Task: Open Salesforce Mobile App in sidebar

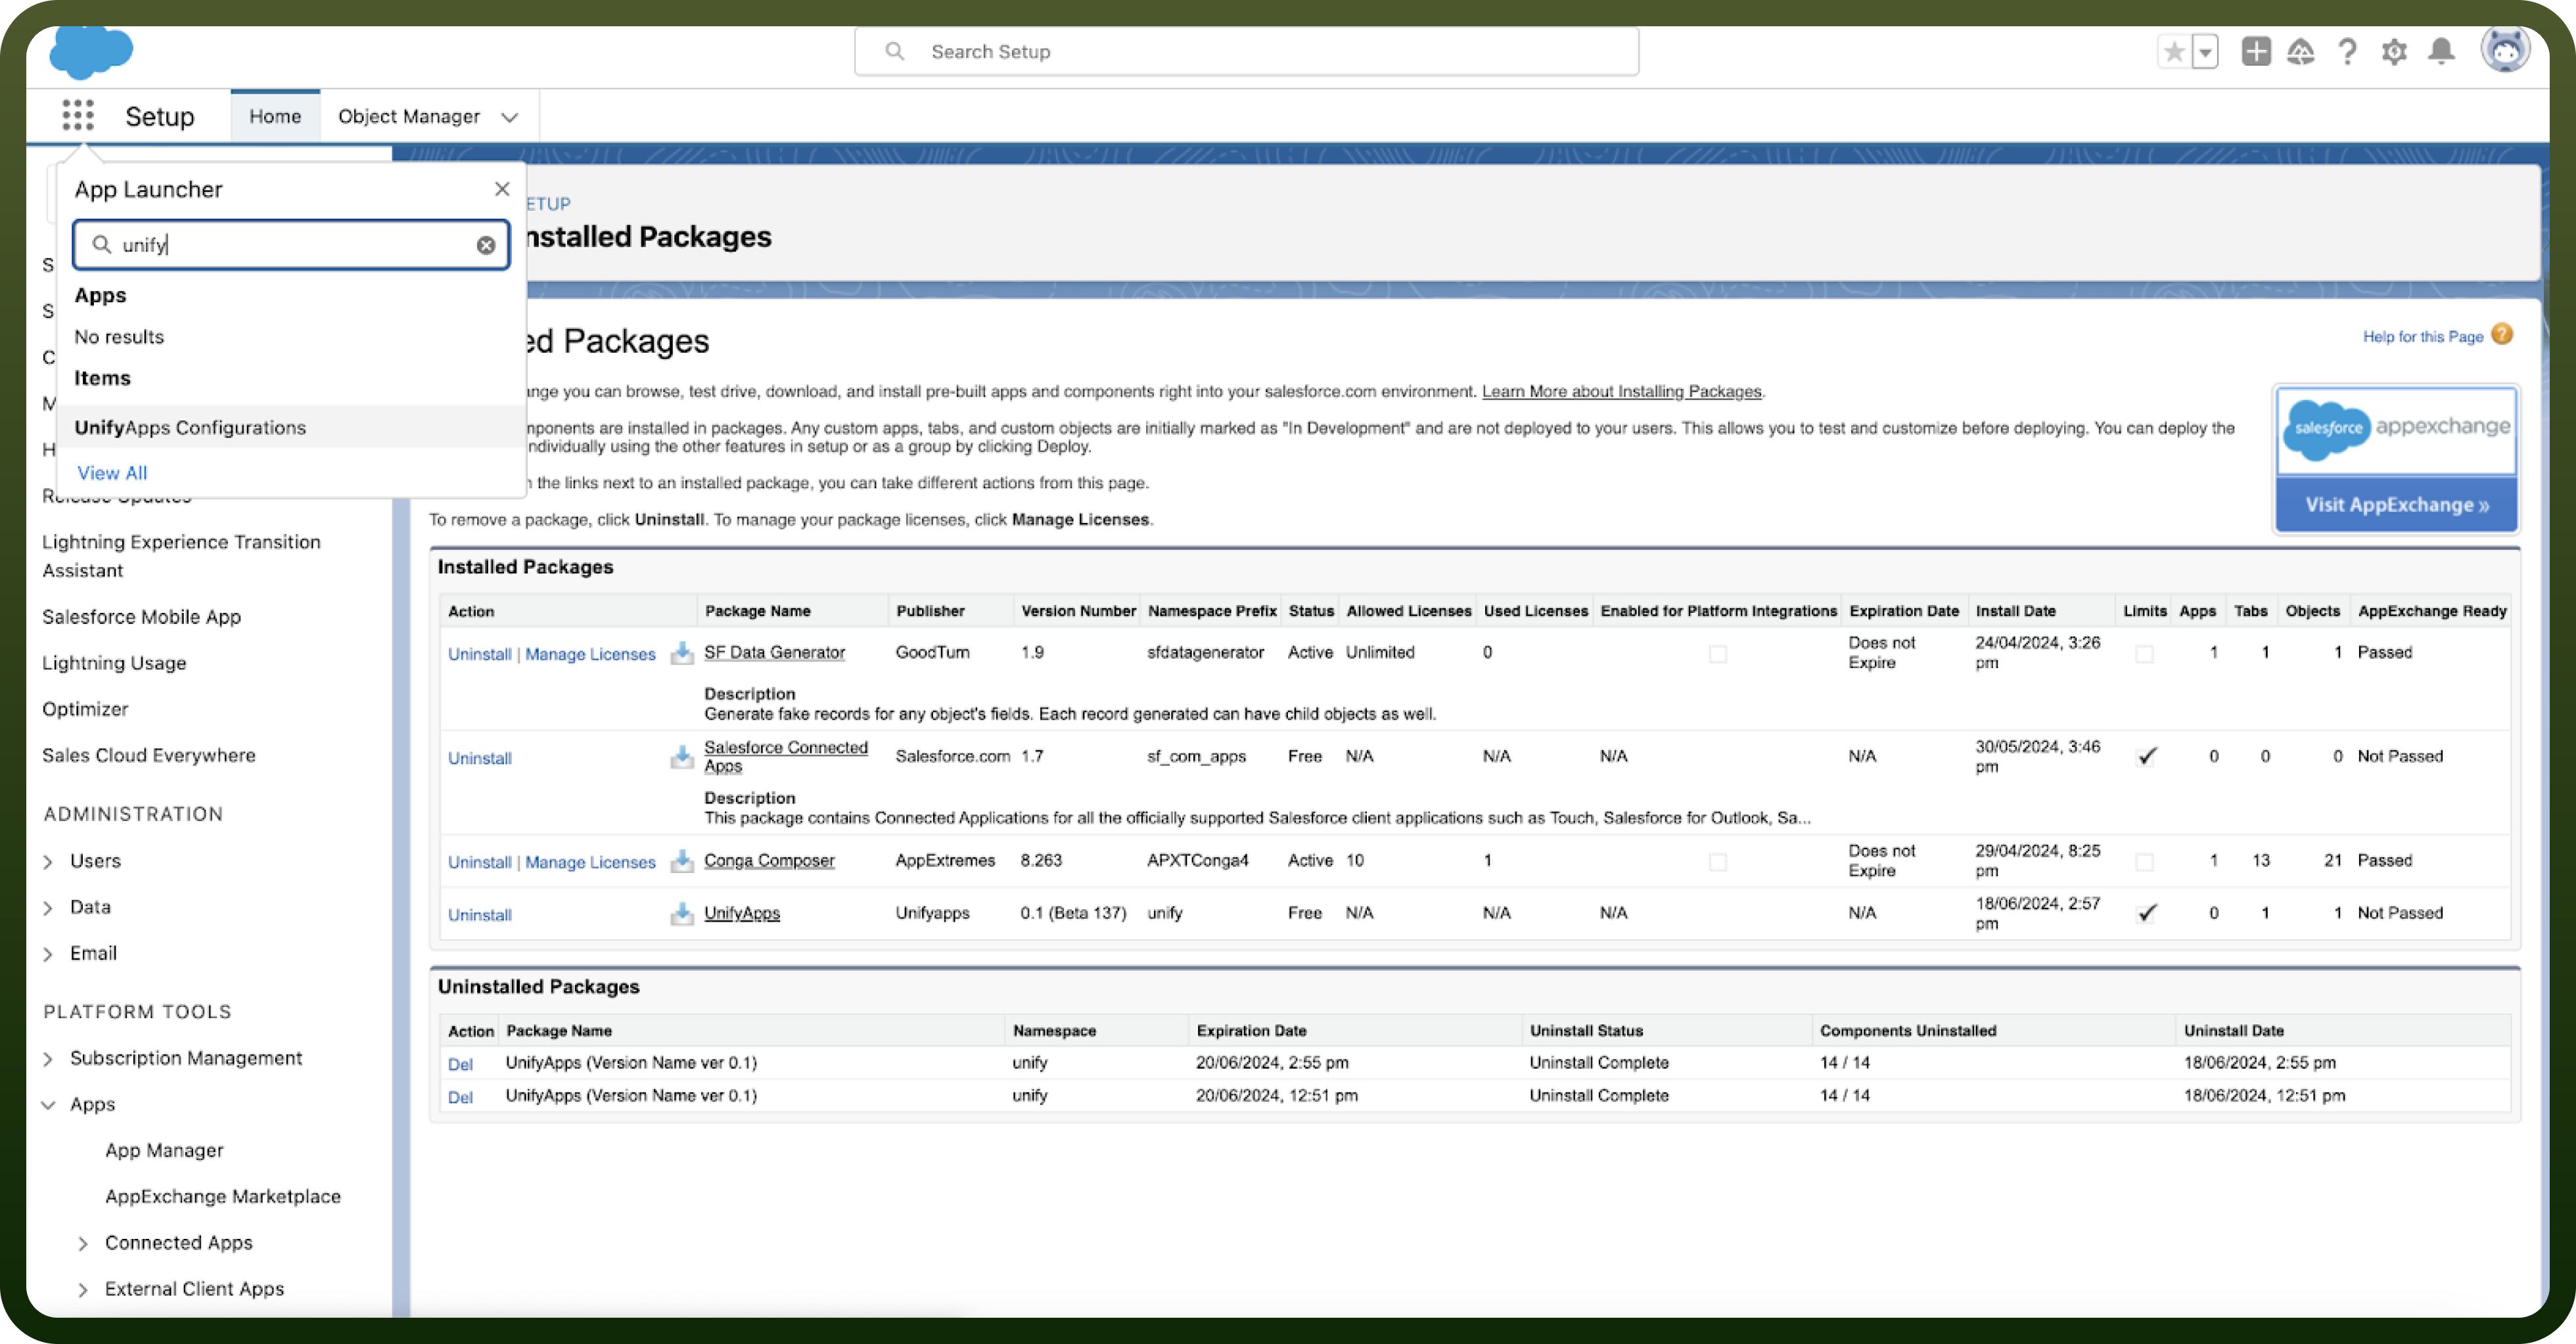Action: [141, 617]
